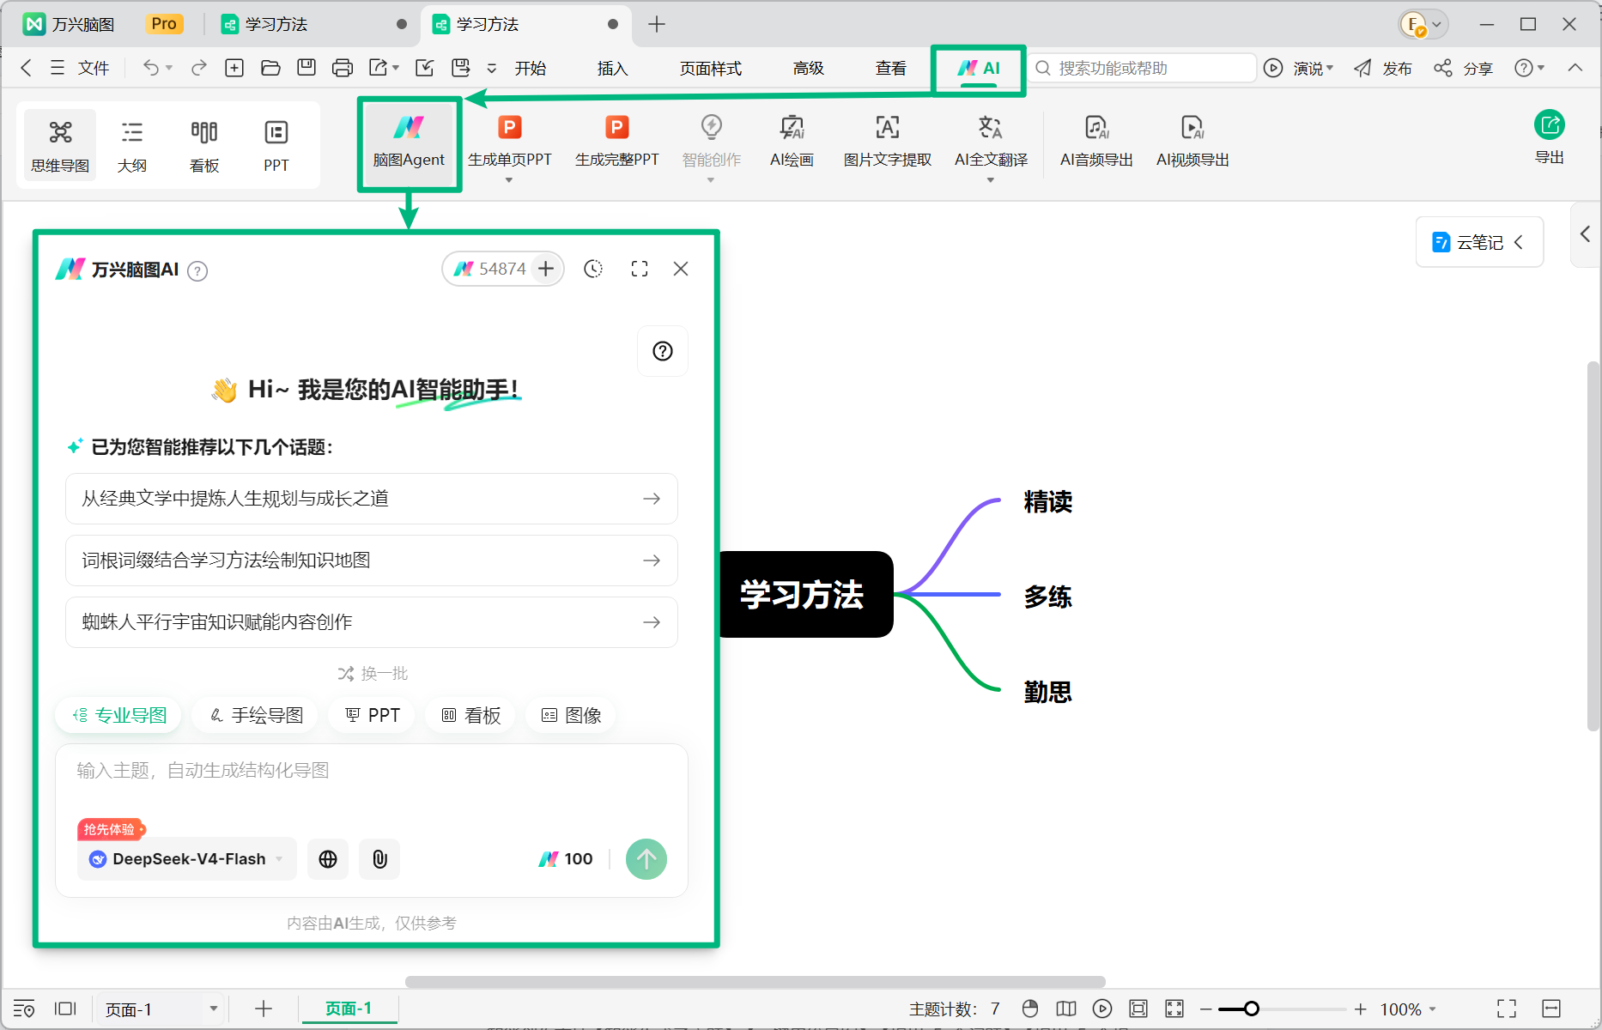
Task: Choose topic 蜘蛛人平行宇宙知识赋能内容创作
Action: [372, 622]
